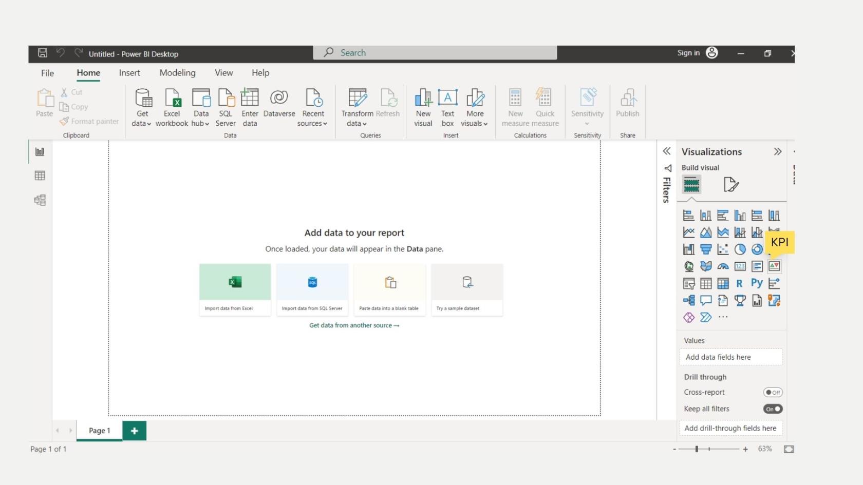Image resolution: width=863 pixels, height=485 pixels.
Task: Select the Multi-row card visual
Action: [x=757, y=266]
